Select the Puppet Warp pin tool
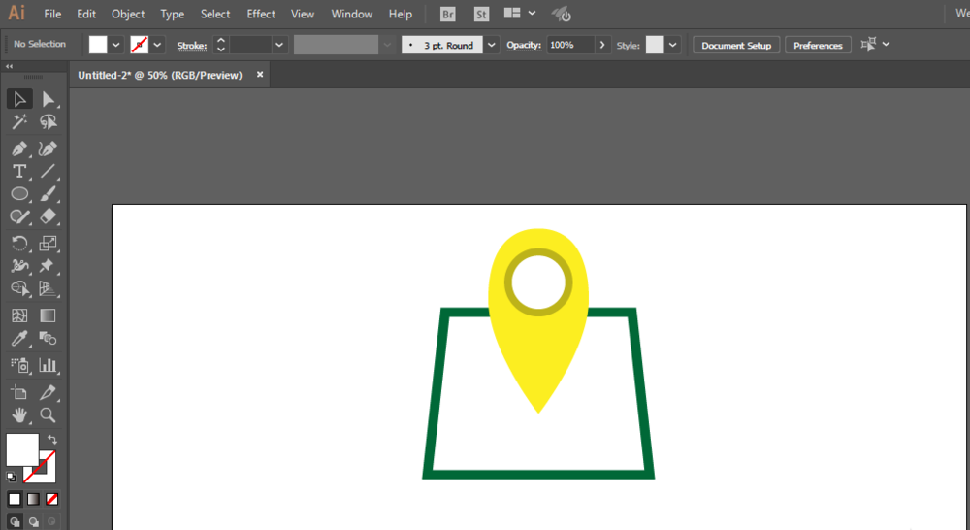Screen dimensions: 970x530 coord(48,266)
